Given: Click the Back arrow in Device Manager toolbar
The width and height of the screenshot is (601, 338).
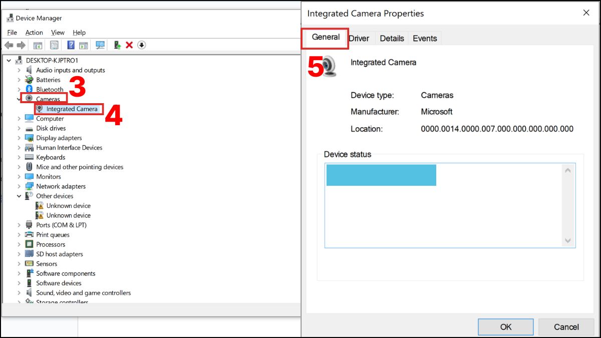Looking at the screenshot, I should (9, 45).
